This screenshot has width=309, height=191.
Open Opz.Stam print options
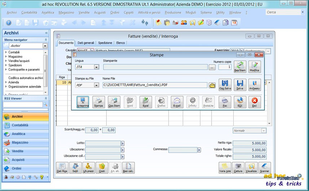click(x=114, y=102)
